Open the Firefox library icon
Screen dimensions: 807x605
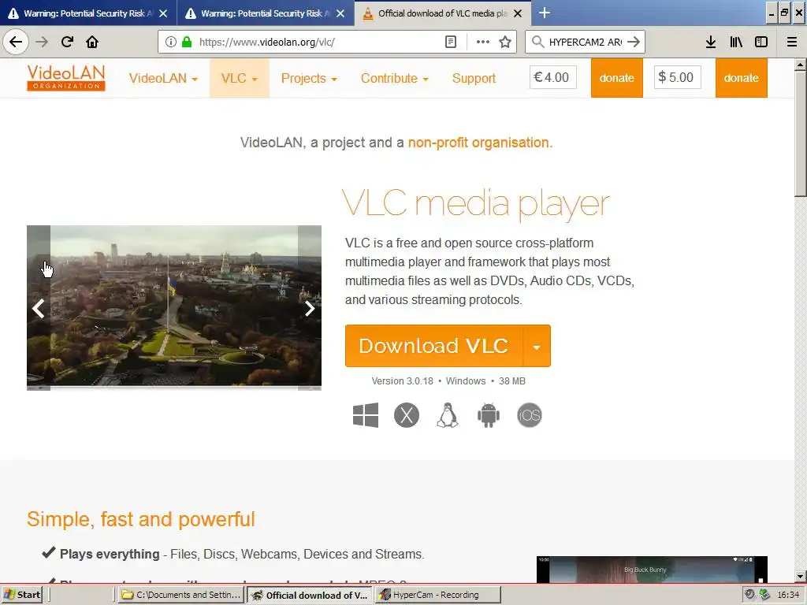(x=736, y=42)
